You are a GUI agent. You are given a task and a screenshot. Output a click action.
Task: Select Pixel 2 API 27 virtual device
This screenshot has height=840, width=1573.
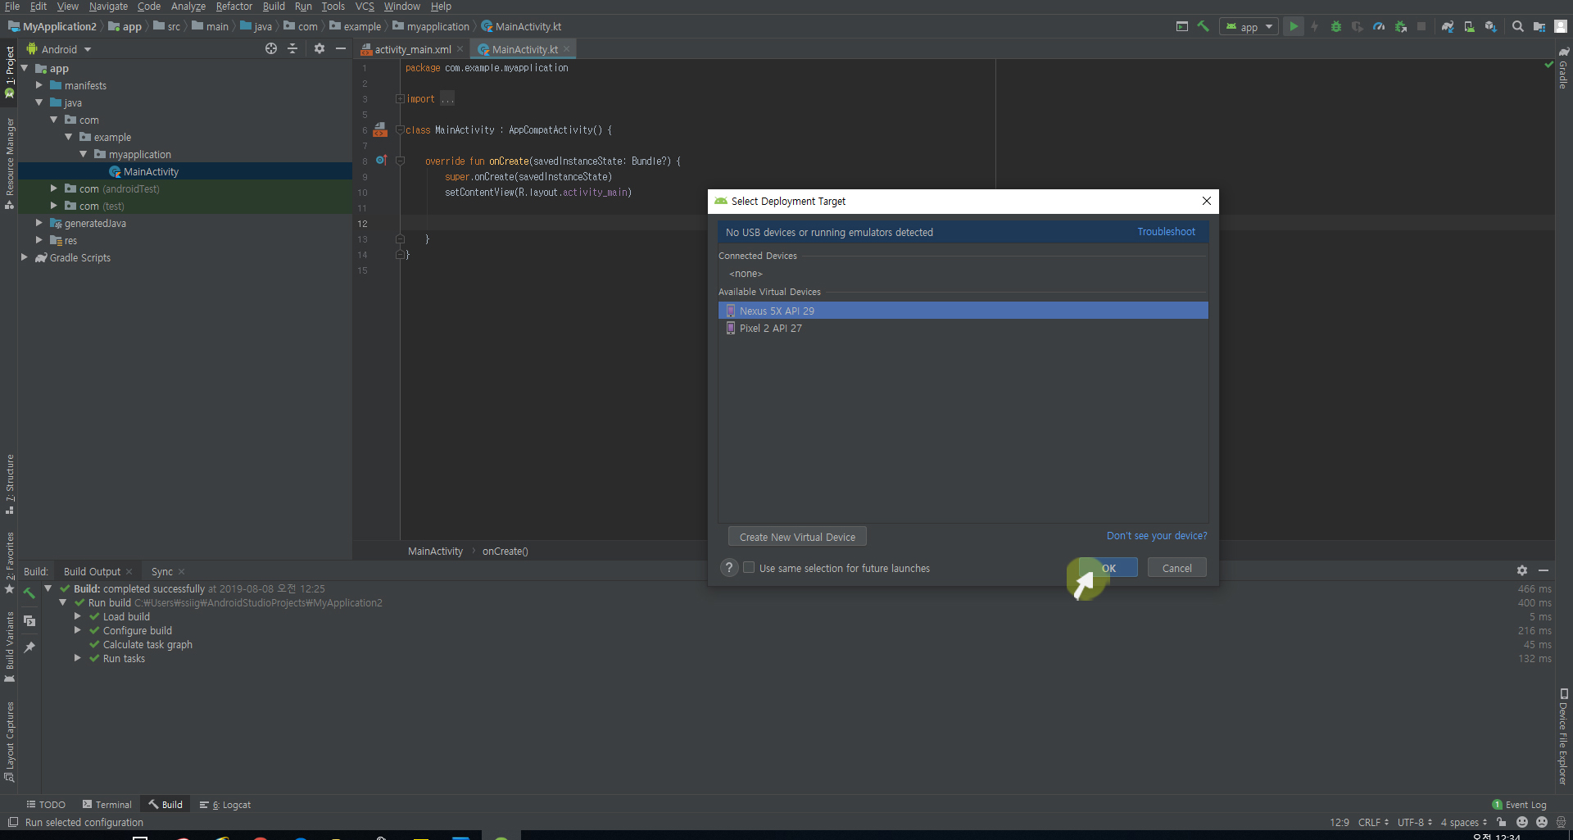click(x=770, y=328)
